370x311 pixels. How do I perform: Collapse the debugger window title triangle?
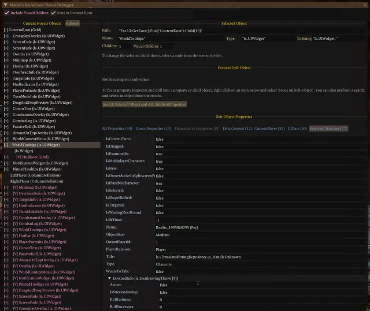[x=5, y=5]
